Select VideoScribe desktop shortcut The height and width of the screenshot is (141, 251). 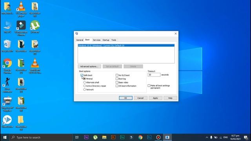tap(7, 121)
